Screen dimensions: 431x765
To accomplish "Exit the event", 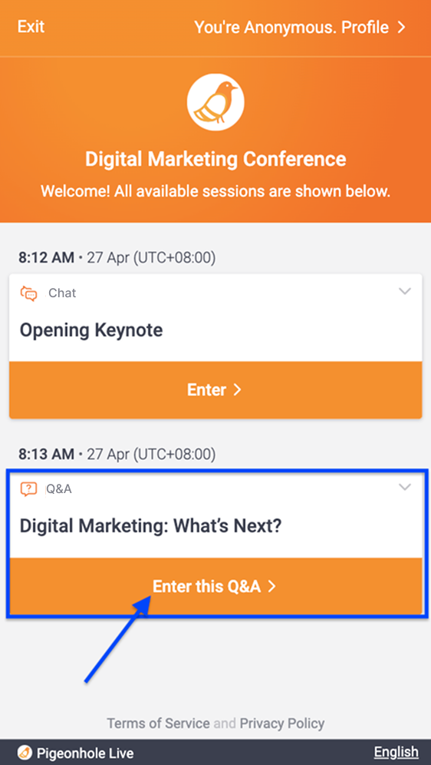I will [x=31, y=26].
